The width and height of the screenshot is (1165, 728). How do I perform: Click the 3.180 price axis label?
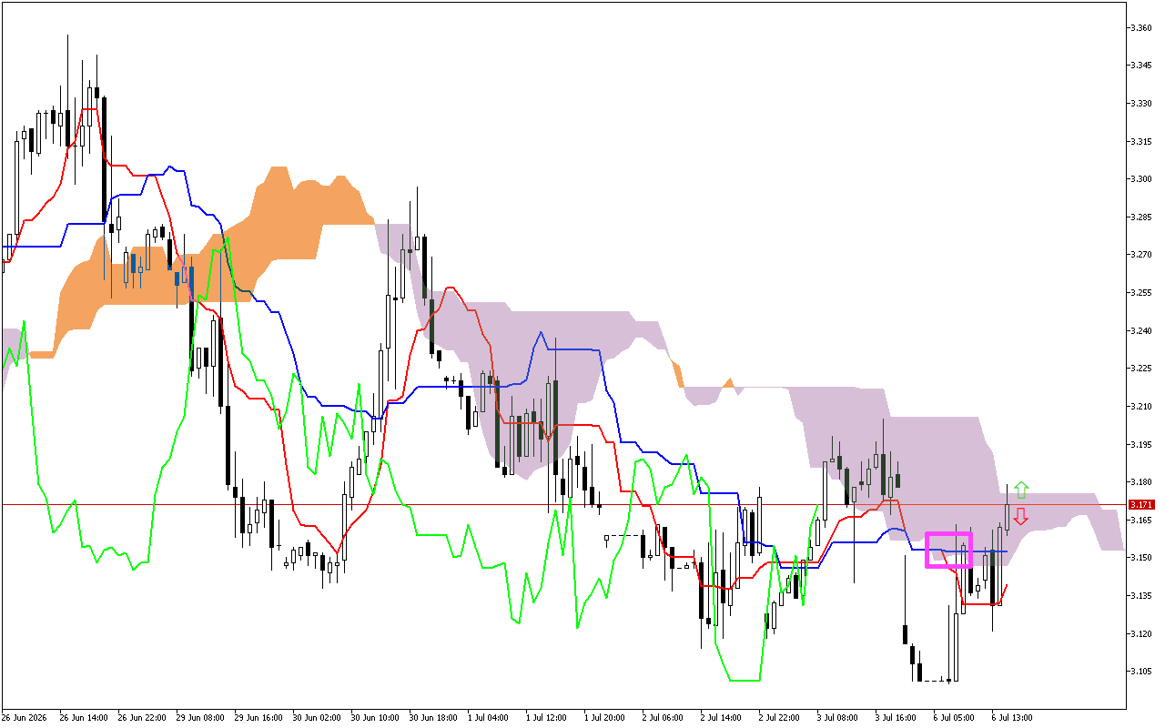(1141, 481)
